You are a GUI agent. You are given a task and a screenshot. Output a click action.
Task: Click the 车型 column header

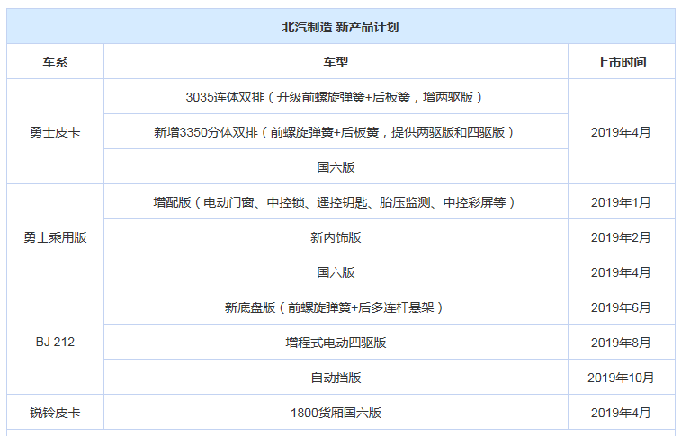[336, 62]
